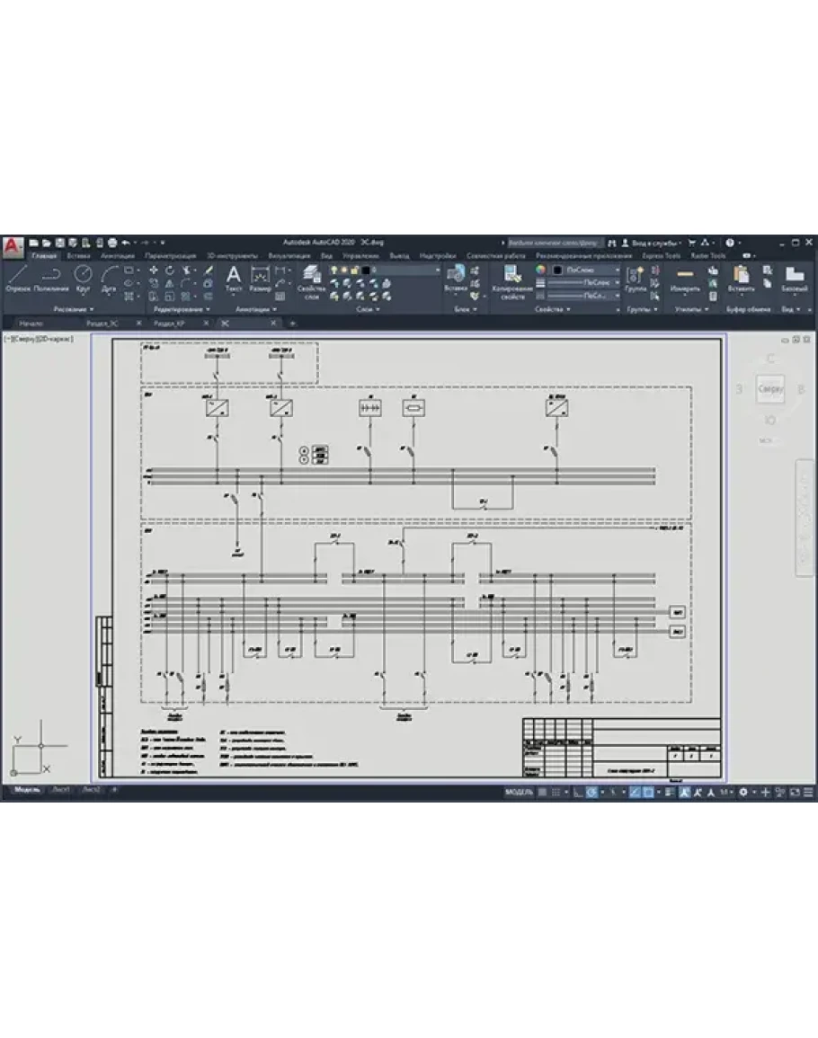The height and width of the screenshot is (1038, 818).
Task: Select the Круг (Circle) tool
Action: (83, 277)
